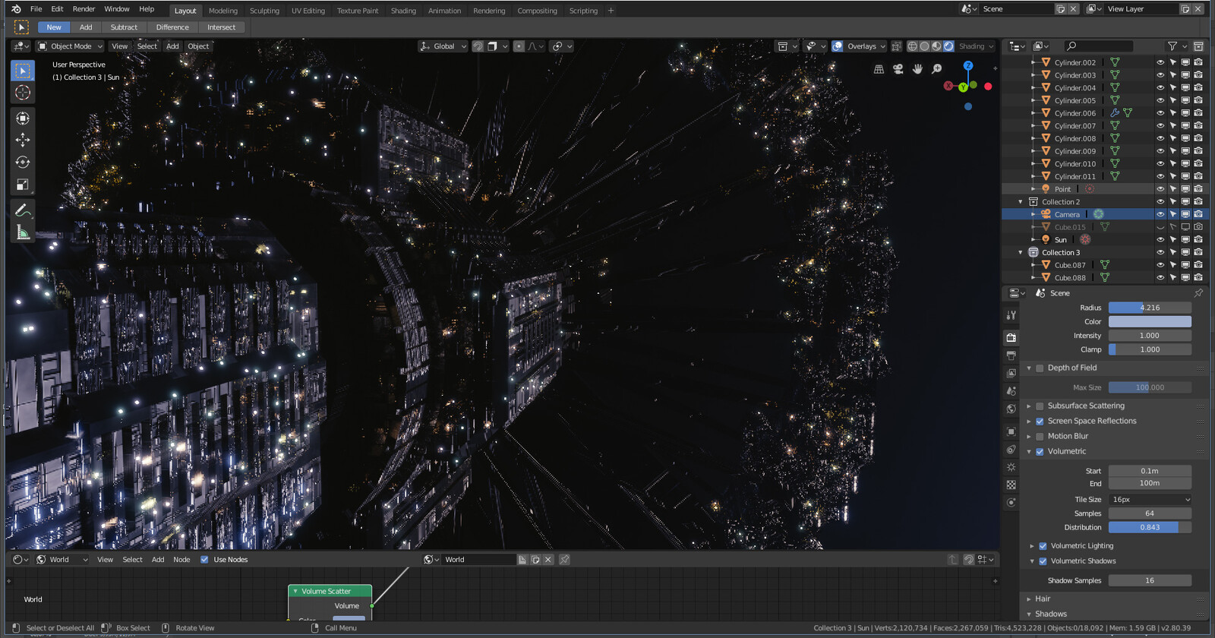Adjust the Radius slider value 4.216
The width and height of the screenshot is (1215, 638).
point(1150,308)
